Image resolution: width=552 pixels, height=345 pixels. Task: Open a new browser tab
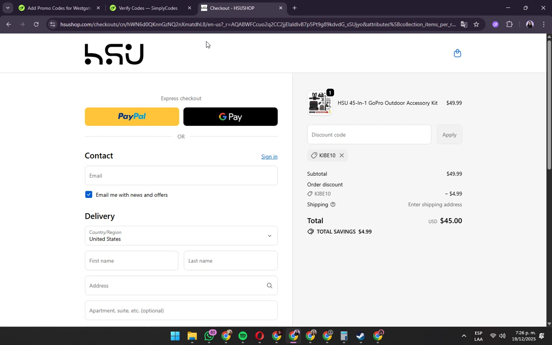click(x=294, y=8)
